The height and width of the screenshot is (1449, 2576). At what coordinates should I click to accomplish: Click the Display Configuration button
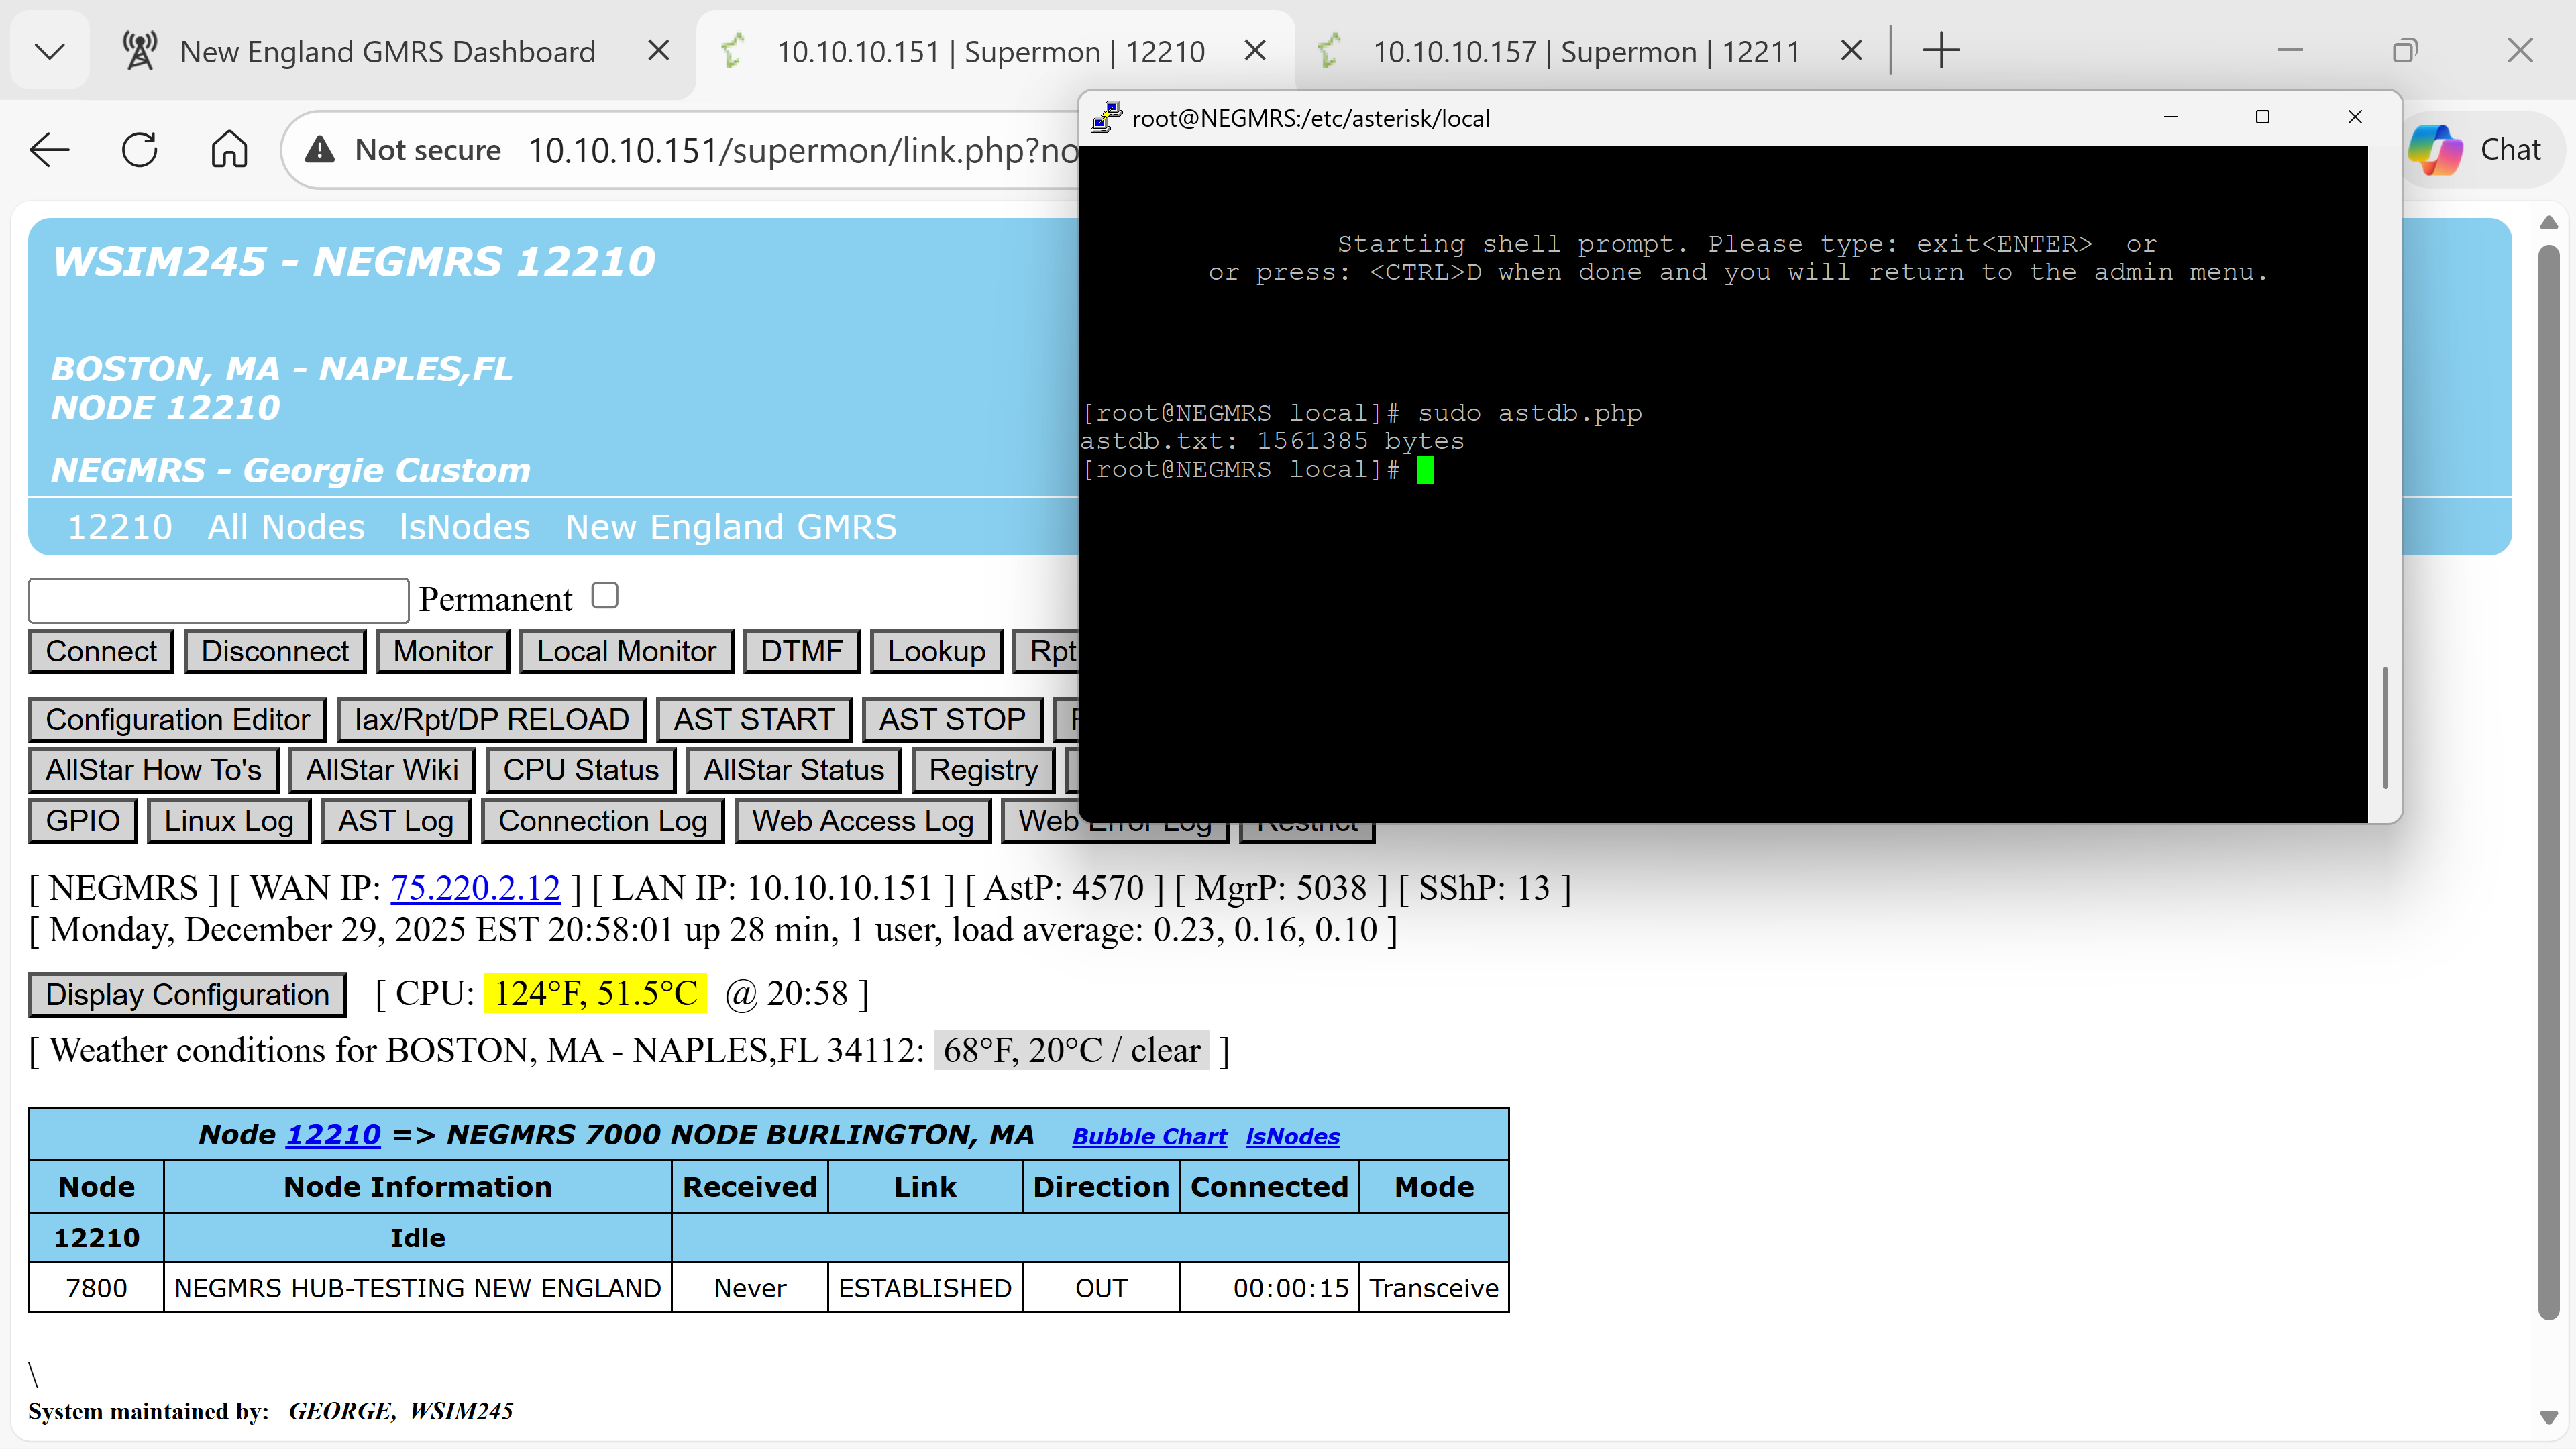187,995
